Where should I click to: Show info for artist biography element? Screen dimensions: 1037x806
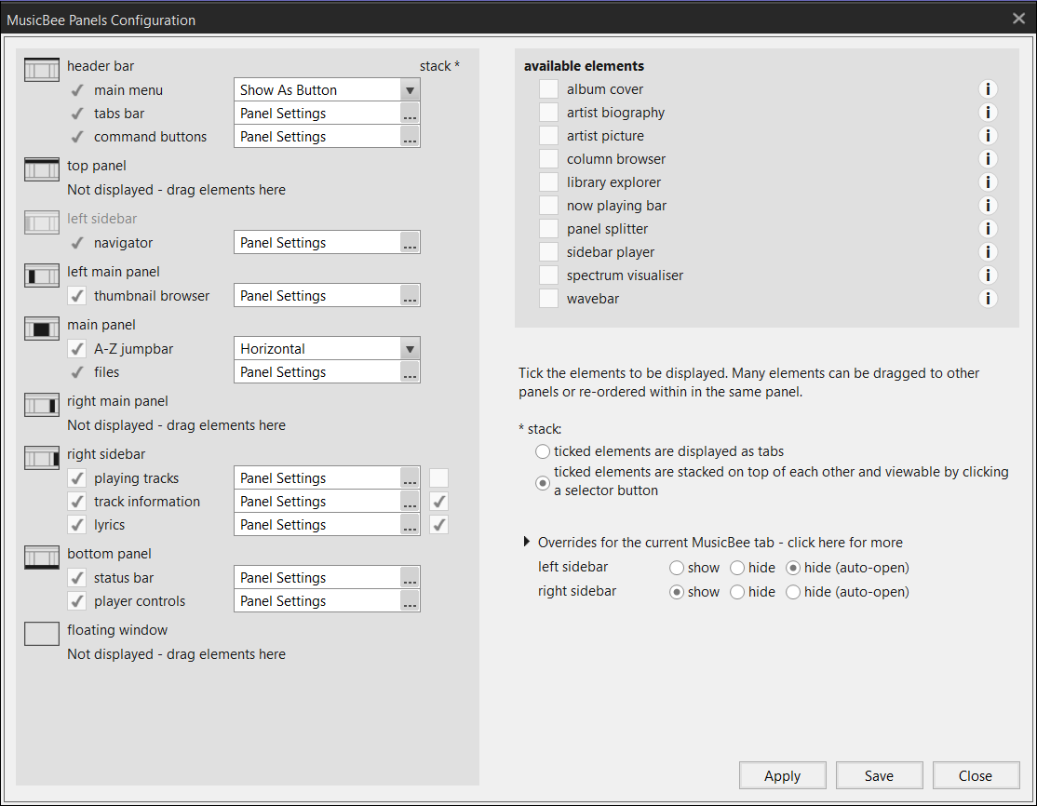(988, 113)
